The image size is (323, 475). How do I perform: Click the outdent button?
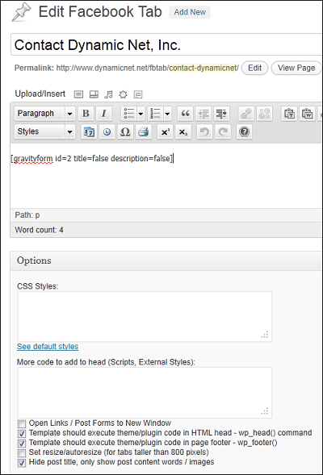203,114
